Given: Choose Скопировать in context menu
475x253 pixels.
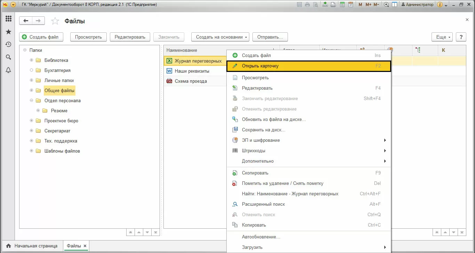Looking at the screenshot, I should pyautogui.click(x=309, y=173).
